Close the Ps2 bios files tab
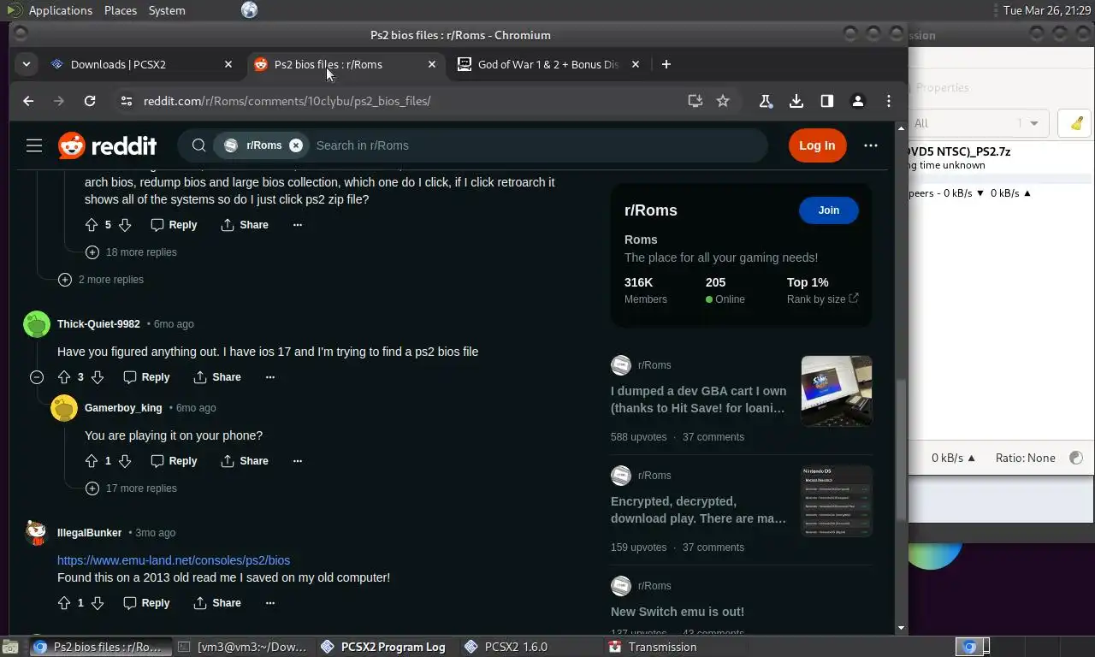This screenshot has width=1095, height=657. (432, 64)
